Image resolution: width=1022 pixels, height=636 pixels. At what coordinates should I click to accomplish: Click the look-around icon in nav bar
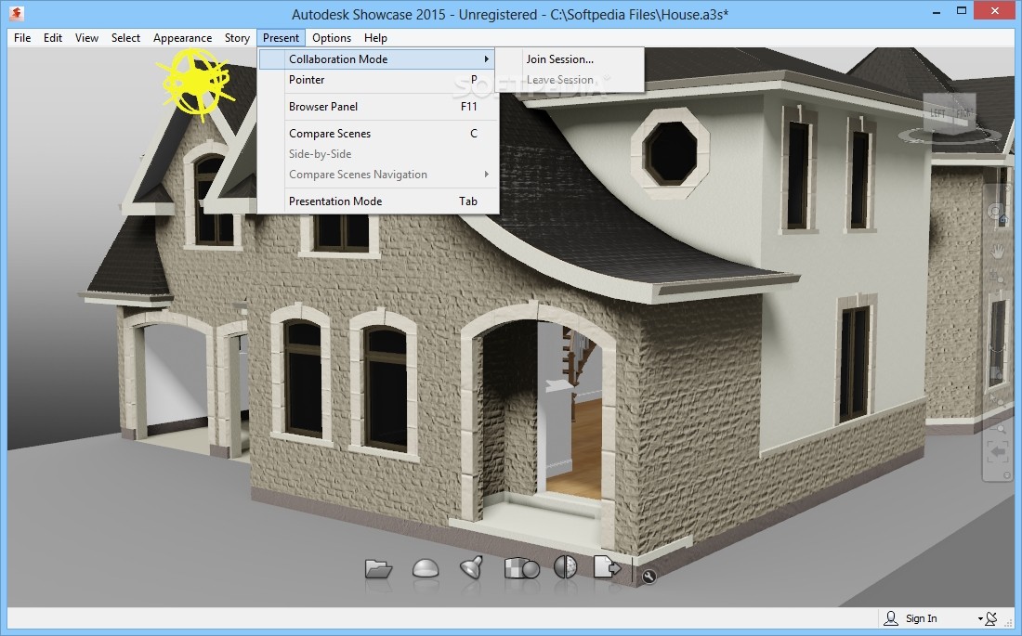tap(997, 373)
